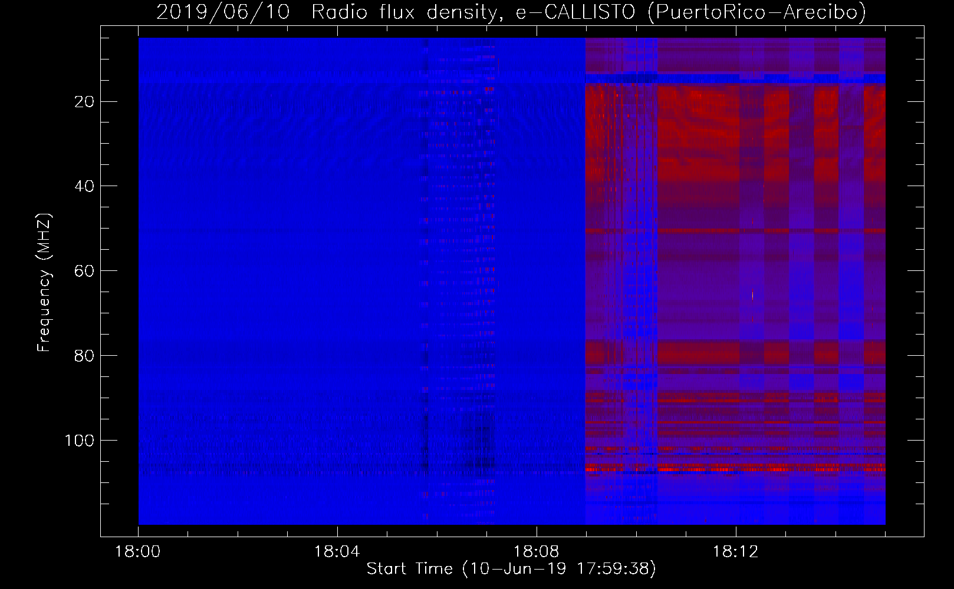Click the 100 frequency tick label
Image resolution: width=954 pixels, height=589 pixels.
(80, 441)
